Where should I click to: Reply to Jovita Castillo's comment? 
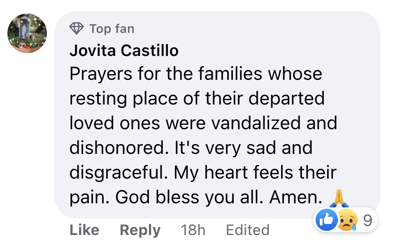click(x=140, y=230)
